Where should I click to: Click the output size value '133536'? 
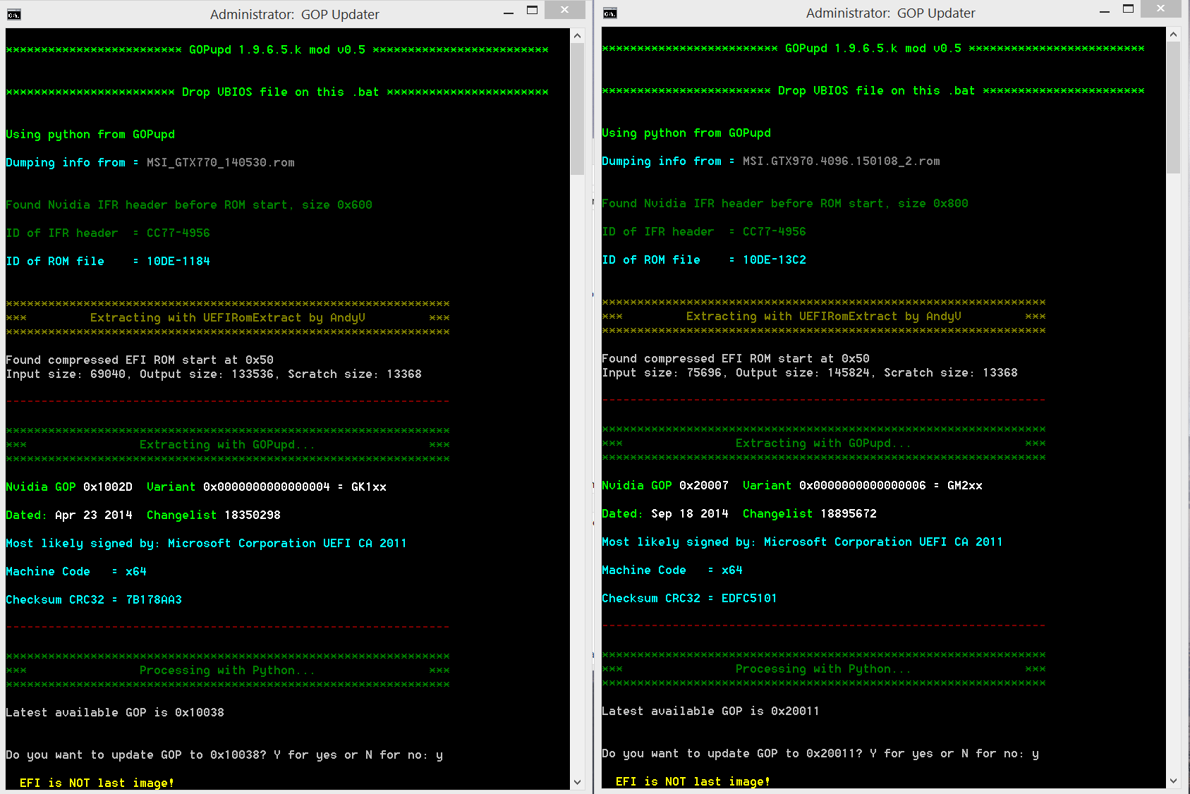coord(253,374)
